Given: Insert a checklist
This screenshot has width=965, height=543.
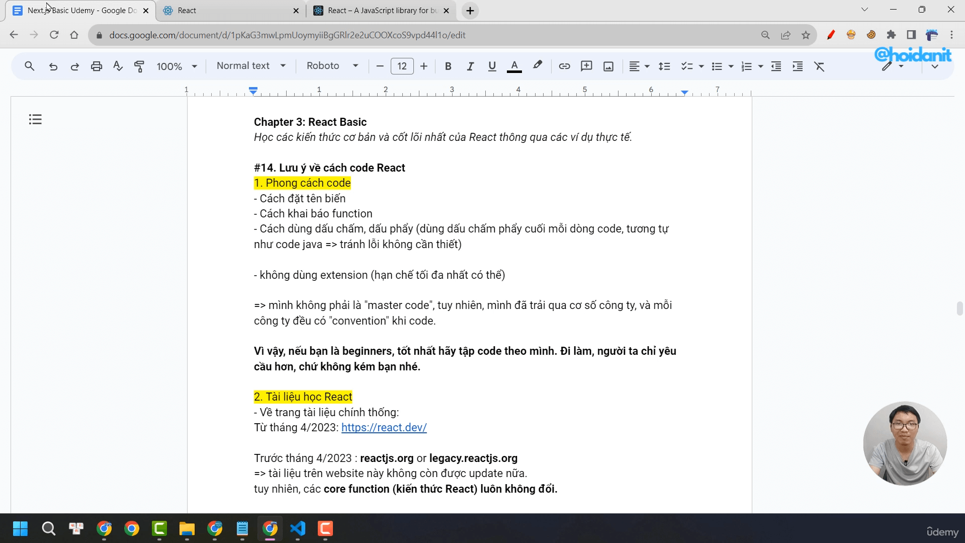Looking at the screenshot, I should (x=686, y=66).
